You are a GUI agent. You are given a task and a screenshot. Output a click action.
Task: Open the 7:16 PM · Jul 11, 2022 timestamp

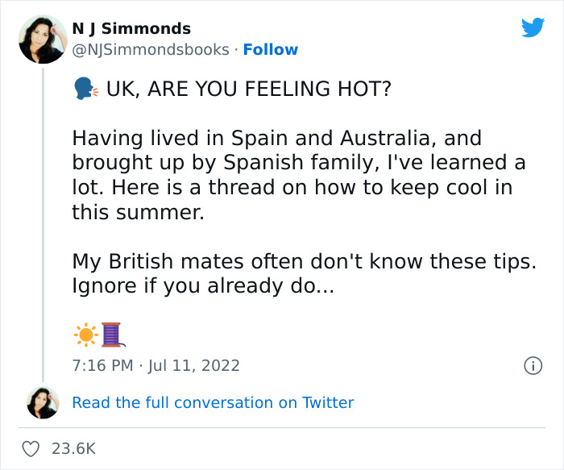156,365
